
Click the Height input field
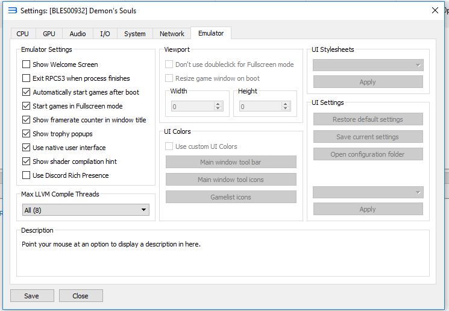point(259,107)
